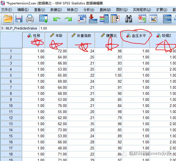Image resolution: width=176 pixels, height=161 pixels.
Task: Click 年龄 cell 72.00 in row 1
Action: tap(56, 51)
